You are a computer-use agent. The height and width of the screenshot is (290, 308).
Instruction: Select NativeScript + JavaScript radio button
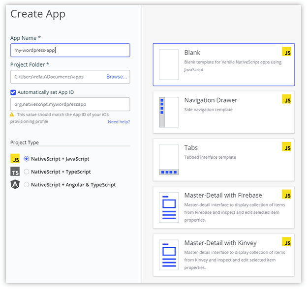tap(26, 159)
